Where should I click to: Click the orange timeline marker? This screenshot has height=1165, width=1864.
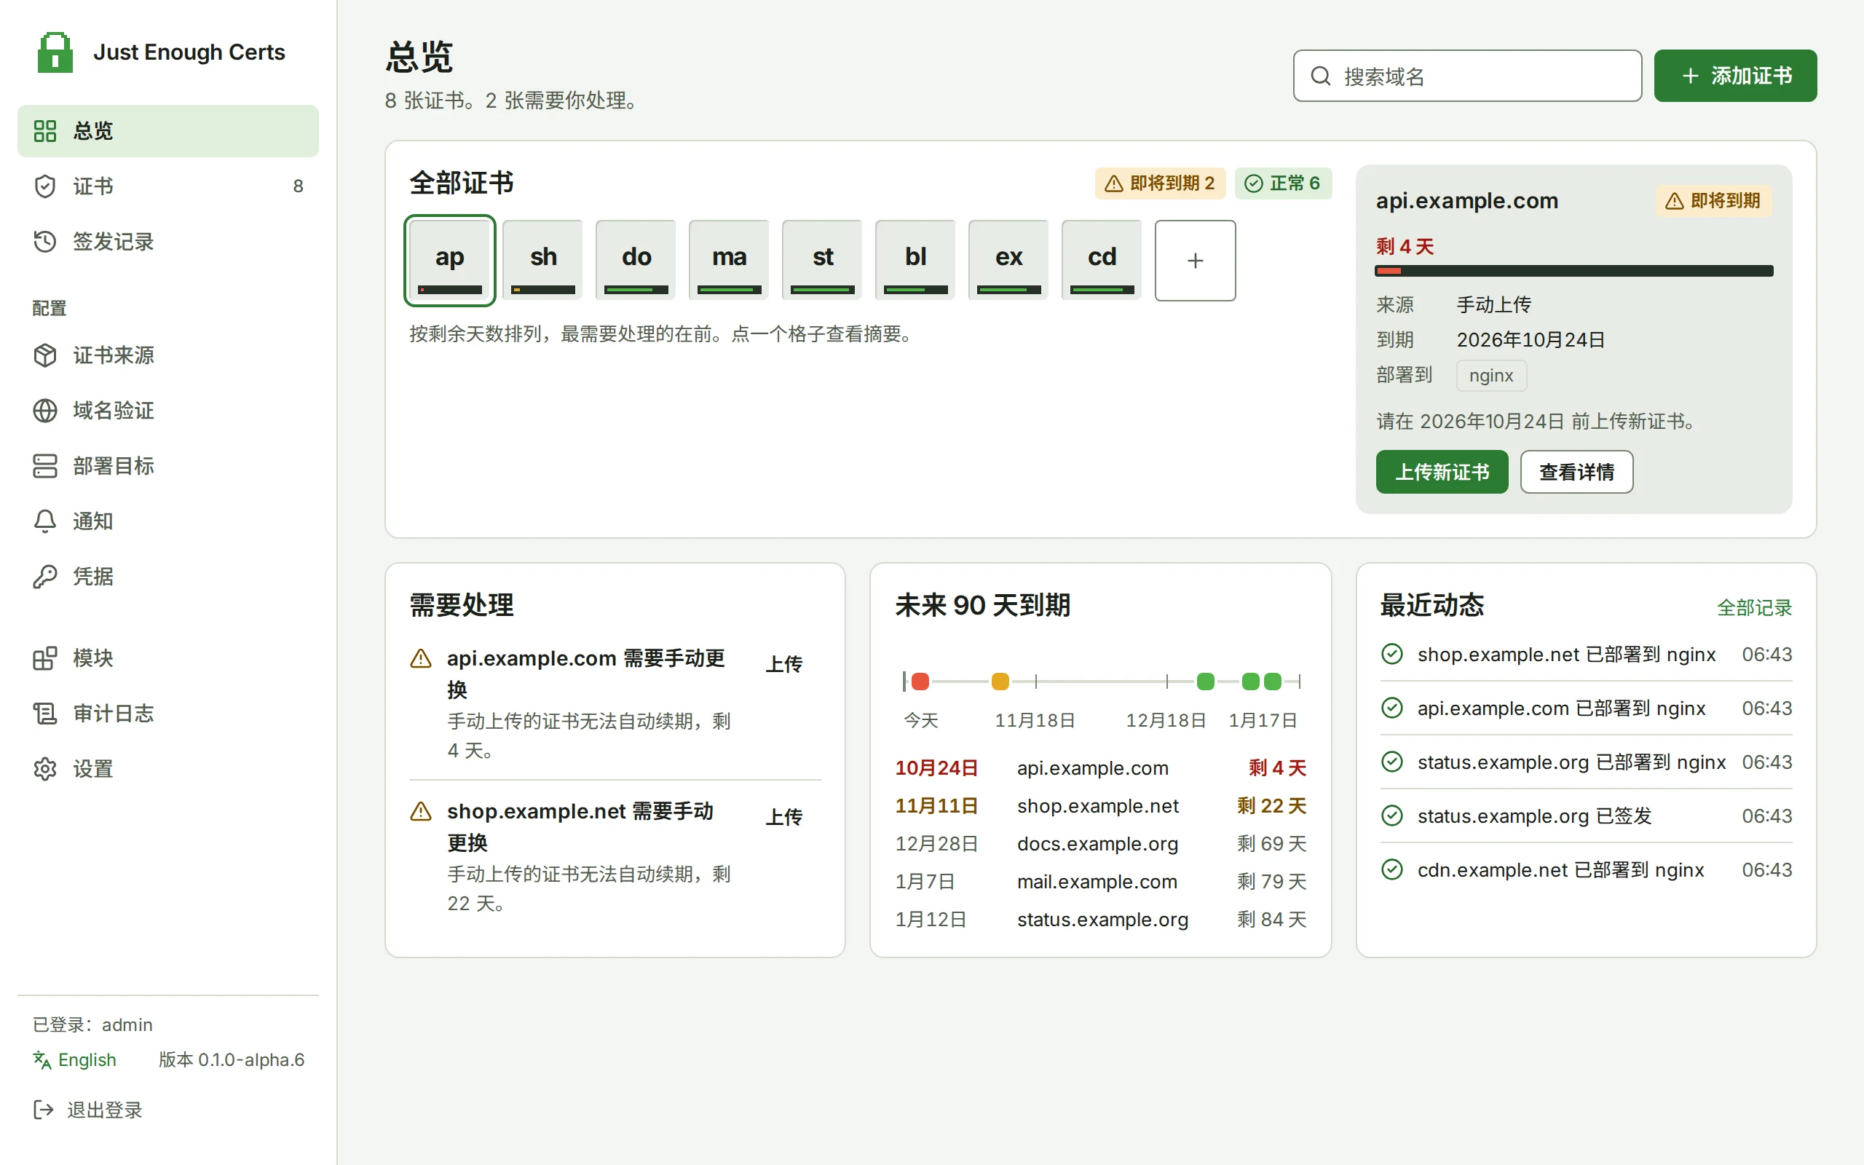tap(1000, 681)
